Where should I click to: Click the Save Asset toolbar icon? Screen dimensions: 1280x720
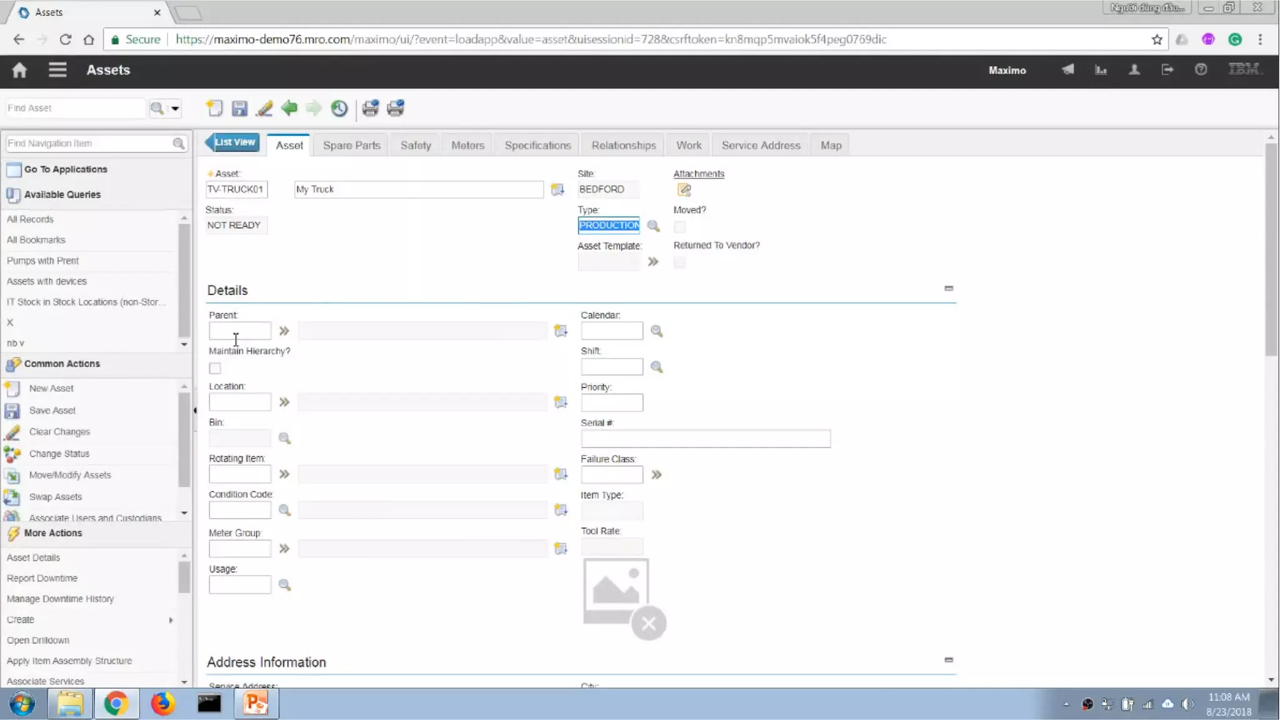click(x=239, y=108)
